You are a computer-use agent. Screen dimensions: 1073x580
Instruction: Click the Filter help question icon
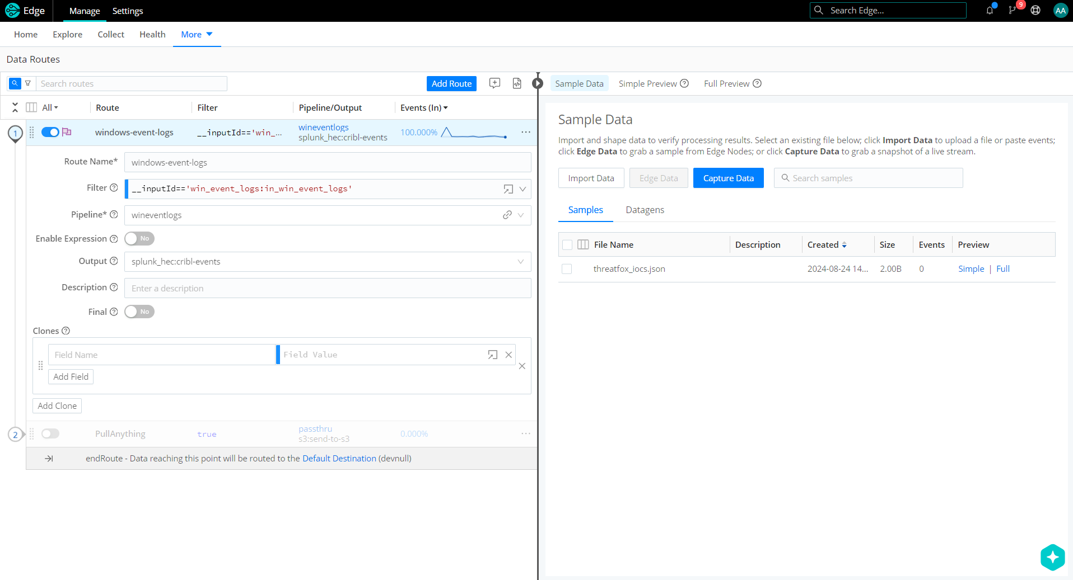point(114,188)
